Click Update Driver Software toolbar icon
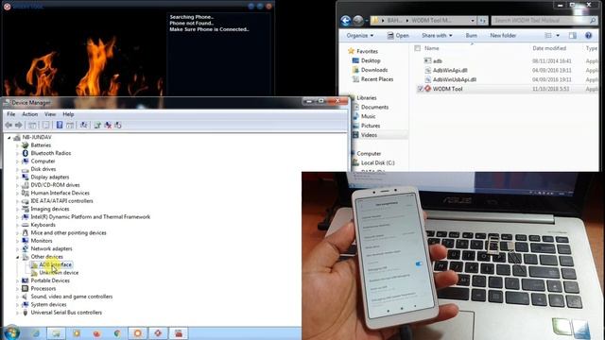Image resolution: width=605 pixels, height=340 pixels. (x=97, y=125)
